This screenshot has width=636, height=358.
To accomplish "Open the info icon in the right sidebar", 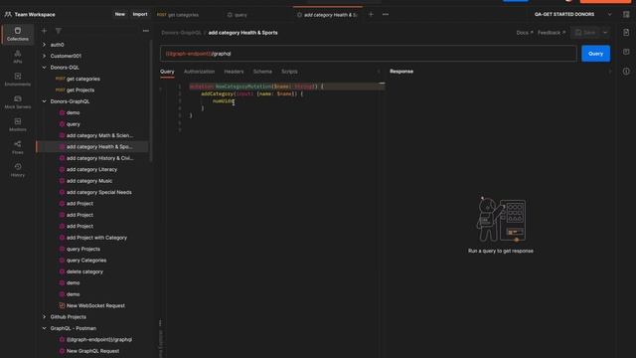I will pyautogui.click(x=626, y=72).
